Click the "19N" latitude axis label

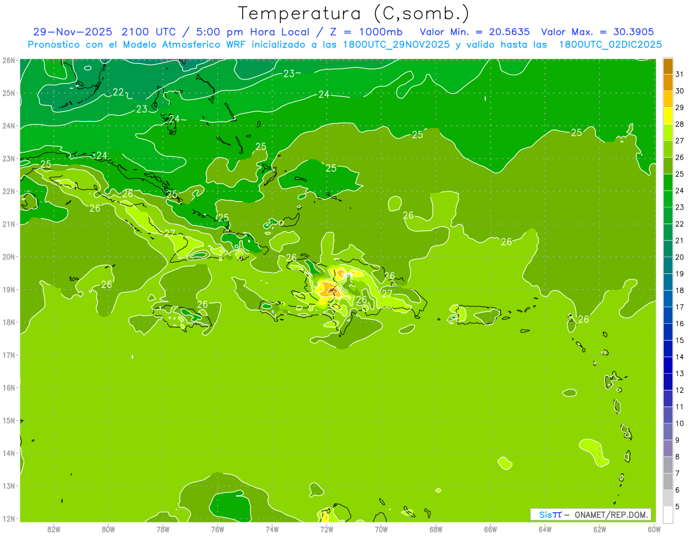(9, 289)
